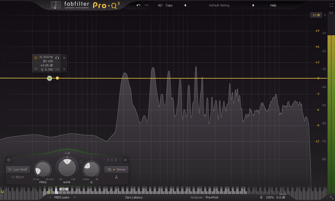Click the 0.0 dB output gain value
The width and height of the screenshot is (335, 201).
coord(281,197)
